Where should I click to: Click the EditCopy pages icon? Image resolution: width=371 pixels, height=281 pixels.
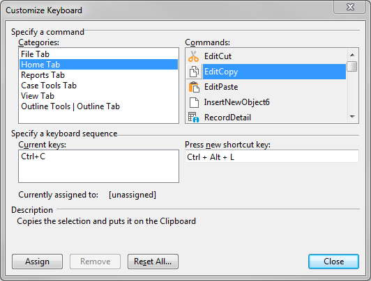pos(194,72)
